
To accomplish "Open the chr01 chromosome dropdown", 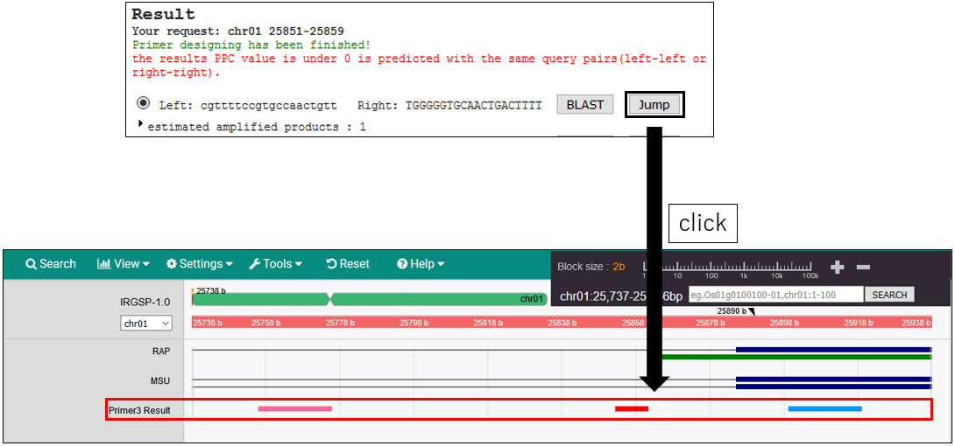I will click(146, 324).
